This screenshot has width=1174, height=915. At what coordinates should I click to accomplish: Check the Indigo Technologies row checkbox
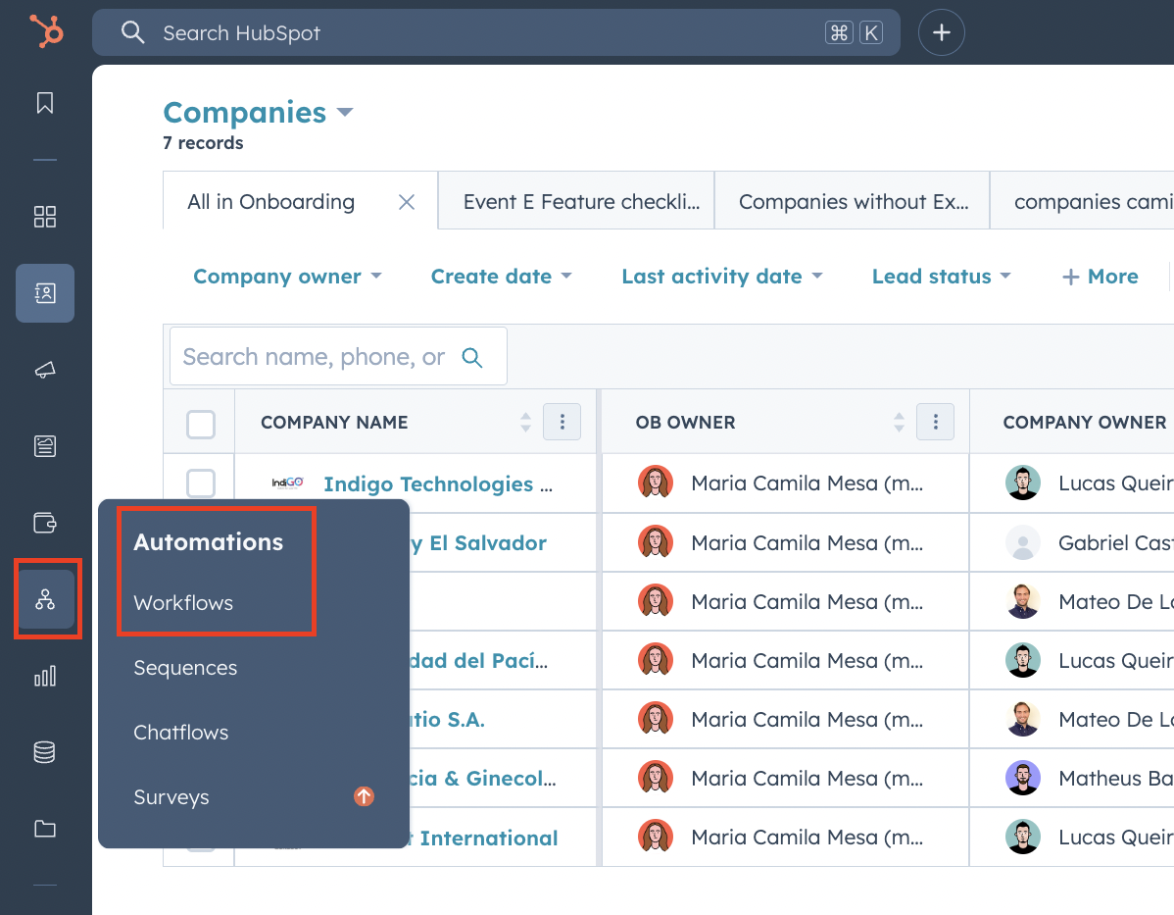pyautogui.click(x=201, y=483)
